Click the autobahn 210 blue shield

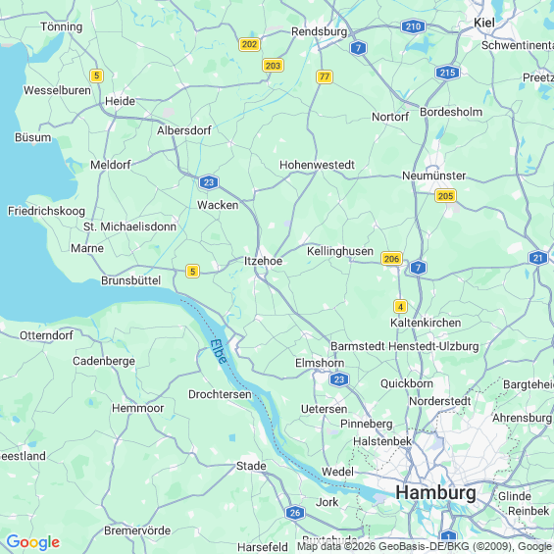click(x=413, y=26)
